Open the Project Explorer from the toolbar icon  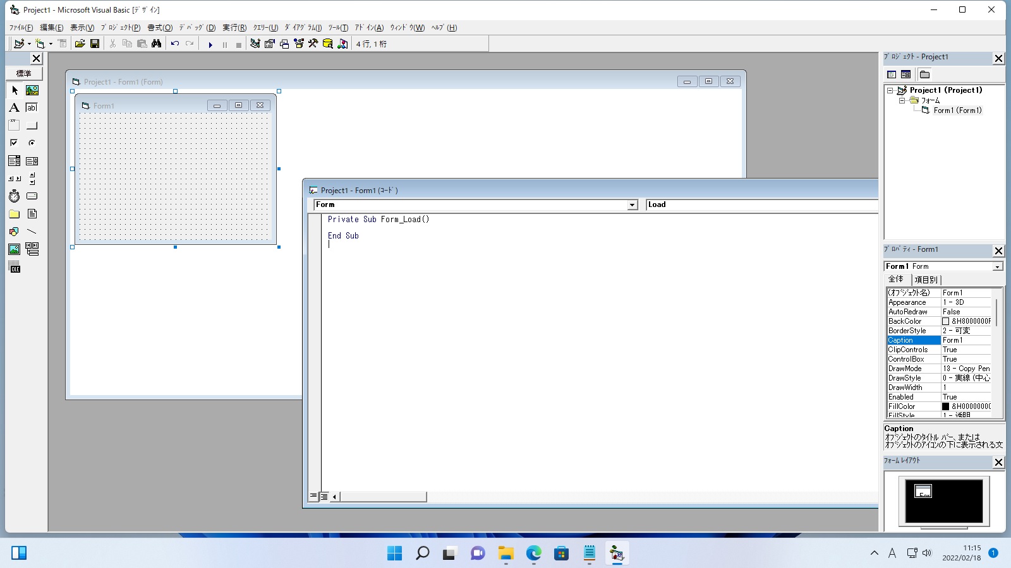(255, 44)
